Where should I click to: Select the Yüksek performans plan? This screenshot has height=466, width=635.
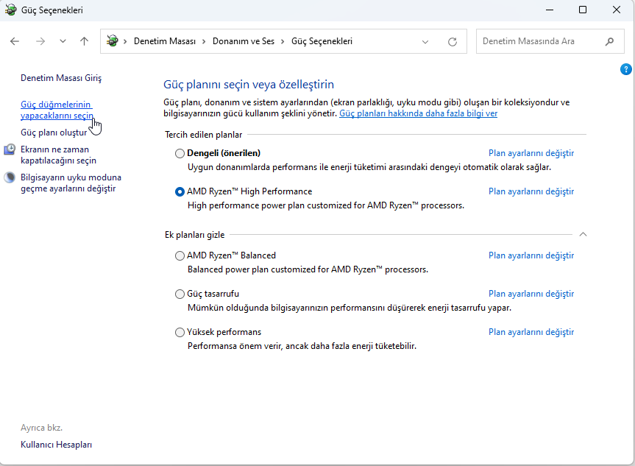(180, 332)
